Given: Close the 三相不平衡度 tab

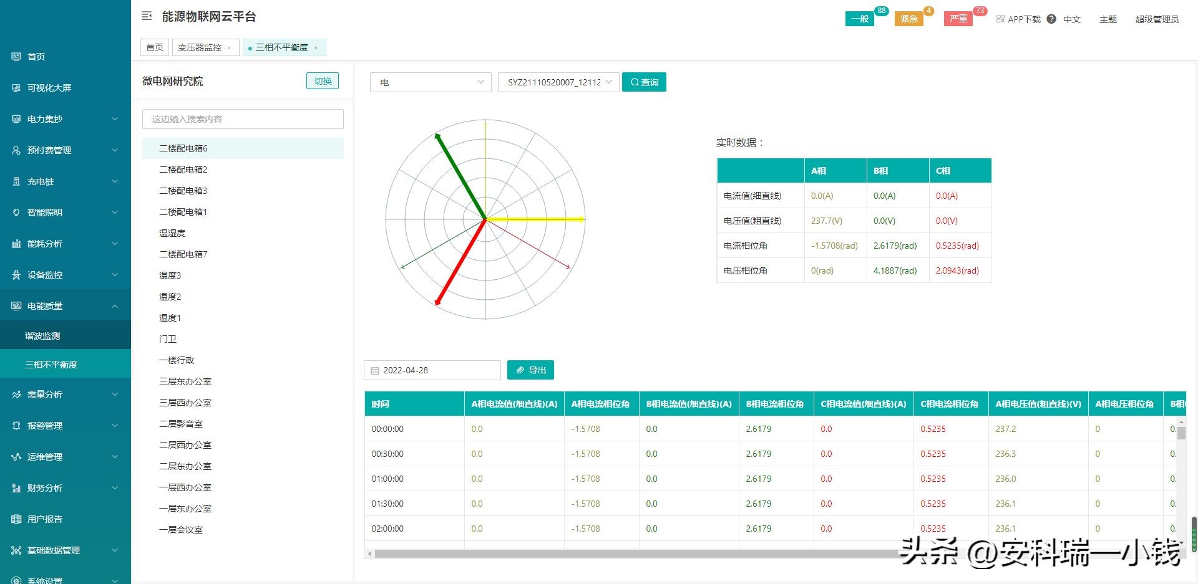Looking at the screenshot, I should coord(316,48).
